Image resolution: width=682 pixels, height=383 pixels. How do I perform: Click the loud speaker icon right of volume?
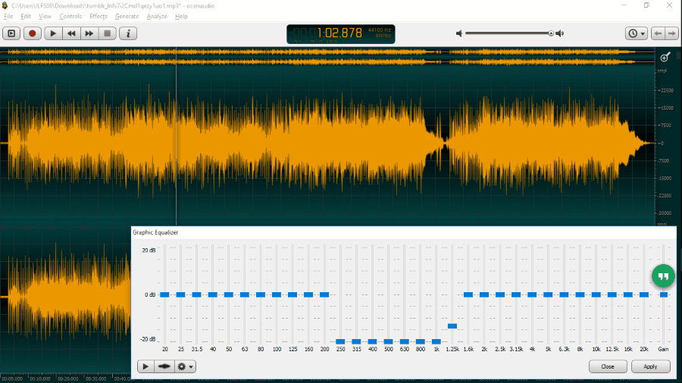(x=560, y=33)
